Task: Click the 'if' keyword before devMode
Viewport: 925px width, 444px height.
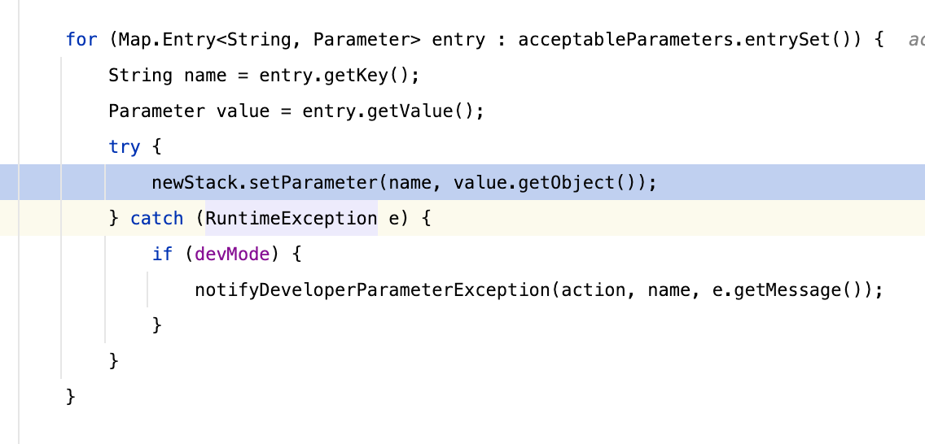Action: point(162,254)
